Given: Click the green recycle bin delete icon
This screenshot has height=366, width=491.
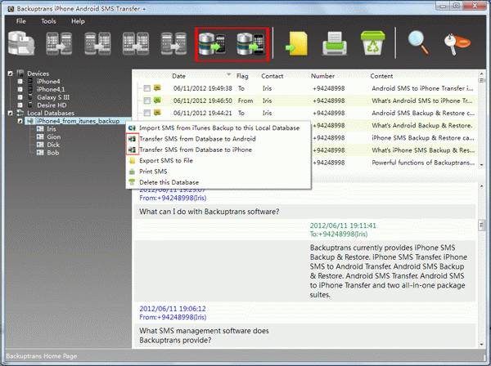Looking at the screenshot, I should (x=372, y=43).
